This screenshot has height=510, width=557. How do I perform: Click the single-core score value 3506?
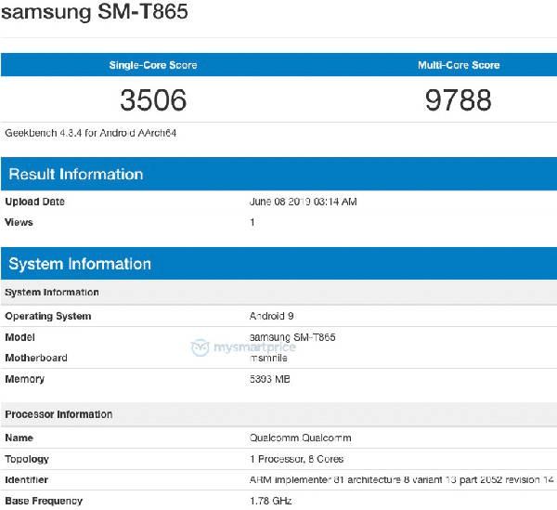[153, 99]
